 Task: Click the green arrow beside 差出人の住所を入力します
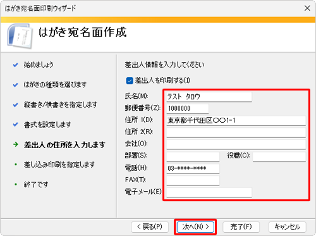[16, 144]
